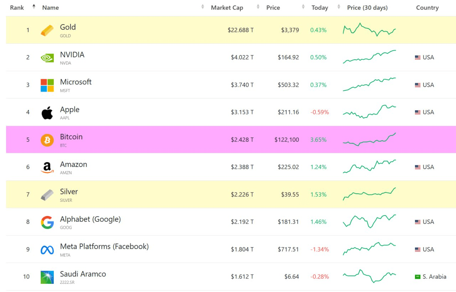Click the 1.46% today change

pos(318,222)
